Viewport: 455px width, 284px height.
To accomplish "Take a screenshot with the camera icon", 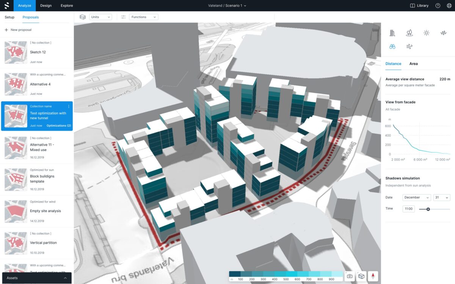I will point(350,276).
